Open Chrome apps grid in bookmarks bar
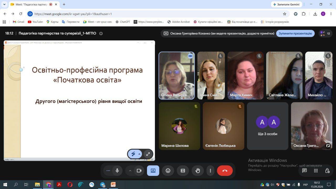 pyautogui.click(x=4, y=22)
